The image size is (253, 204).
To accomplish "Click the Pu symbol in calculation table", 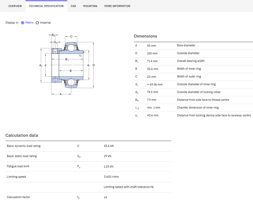I will pos(79,166).
